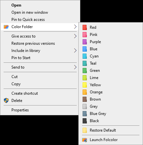Expand the Include in library arrow

pos(75,51)
